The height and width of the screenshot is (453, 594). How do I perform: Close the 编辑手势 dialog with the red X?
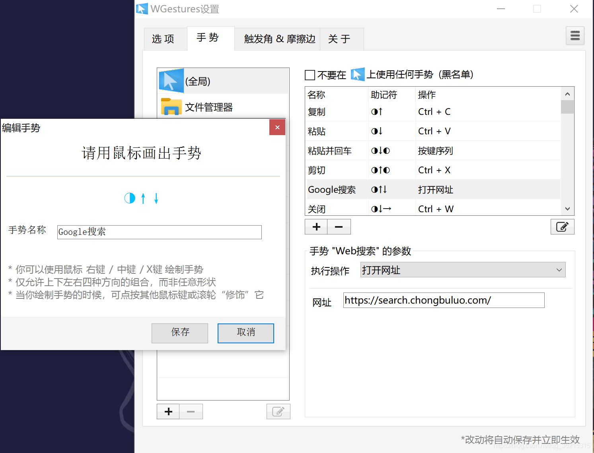click(277, 127)
